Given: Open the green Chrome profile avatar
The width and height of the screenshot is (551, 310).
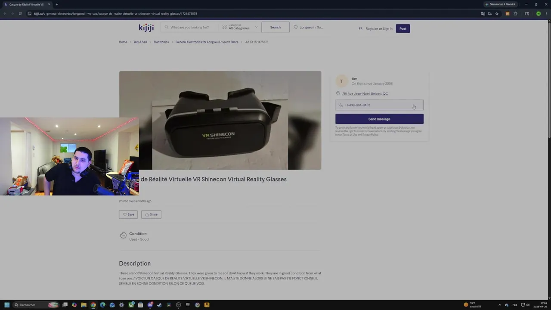Looking at the screenshot, I should (539, 13).
